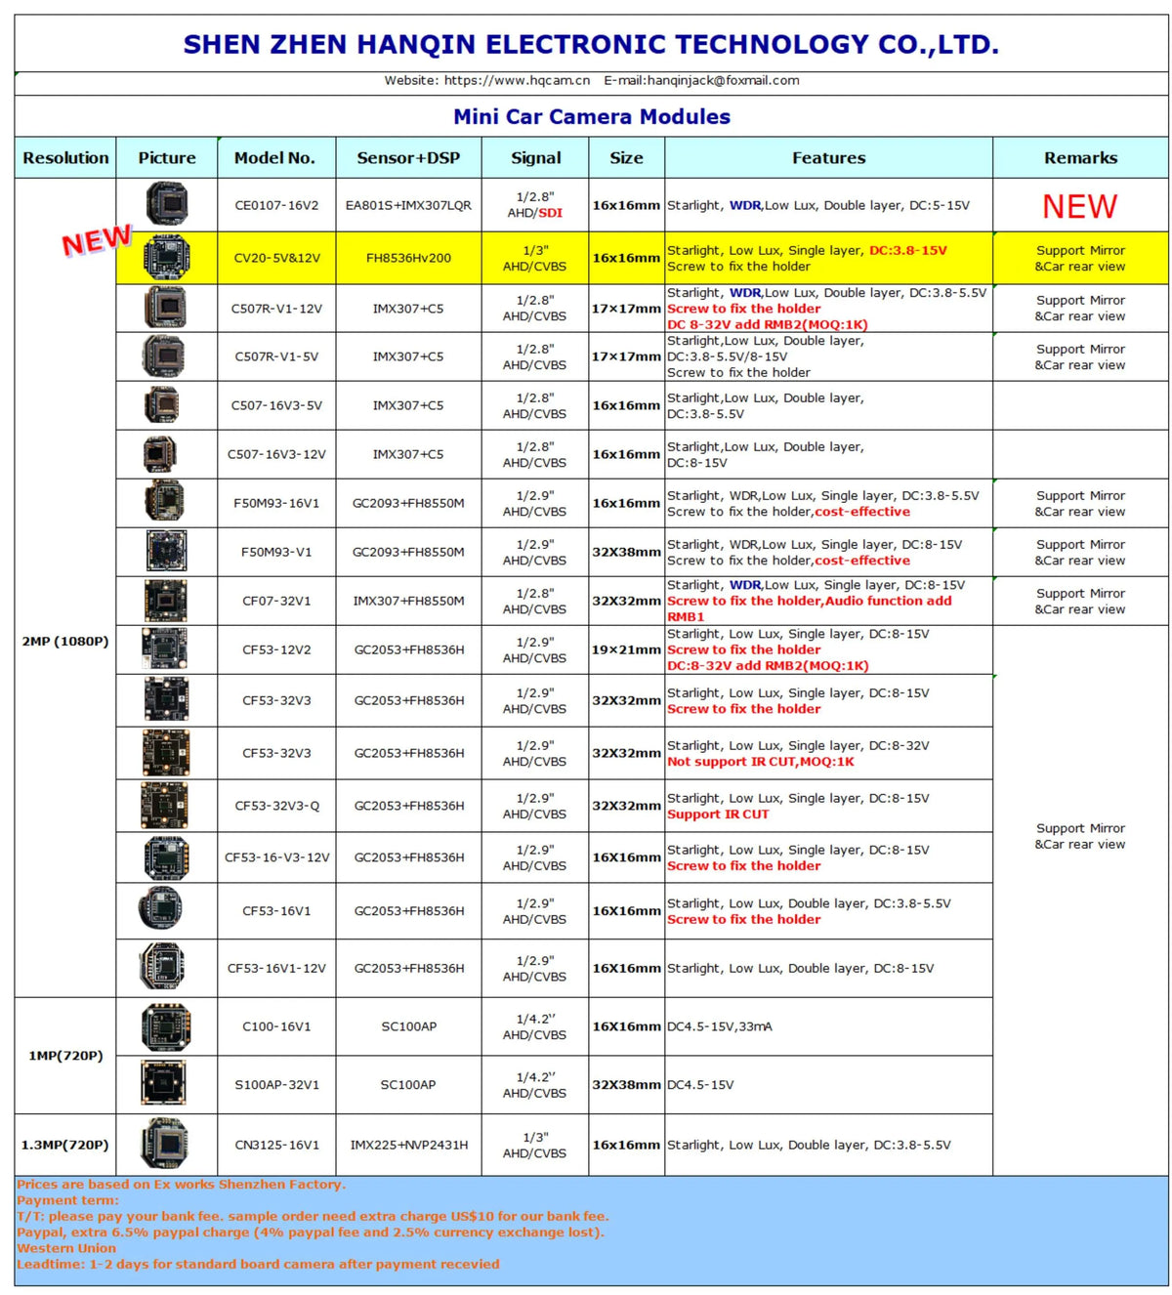Click the Remarks column header
The height and width of the screenshot is (1295, 1172).
[1080, 157]
